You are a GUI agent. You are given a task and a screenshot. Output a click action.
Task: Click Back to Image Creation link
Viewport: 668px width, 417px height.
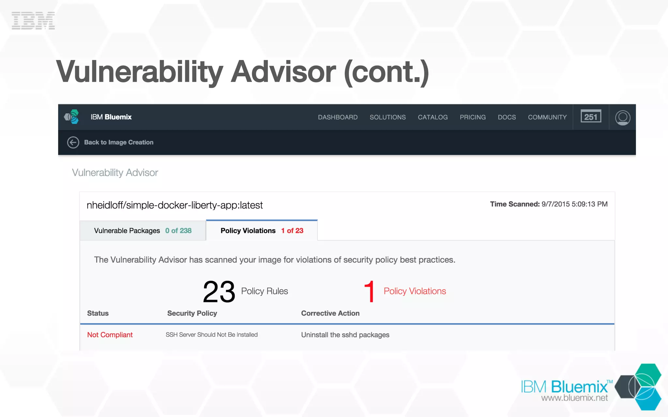point(119,142)
